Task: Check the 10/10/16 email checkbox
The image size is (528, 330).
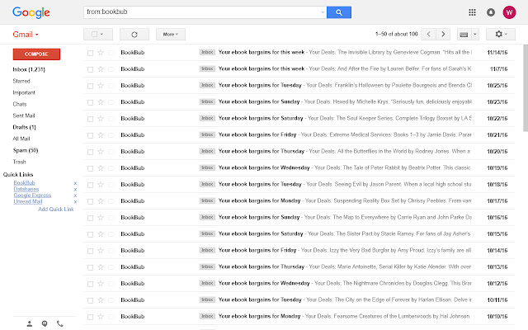Action: tap(90, 317)
